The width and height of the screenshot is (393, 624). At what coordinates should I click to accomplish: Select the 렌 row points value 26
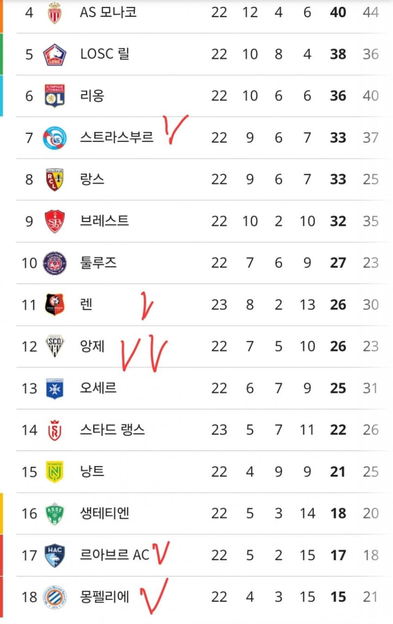tap(338, 305)
